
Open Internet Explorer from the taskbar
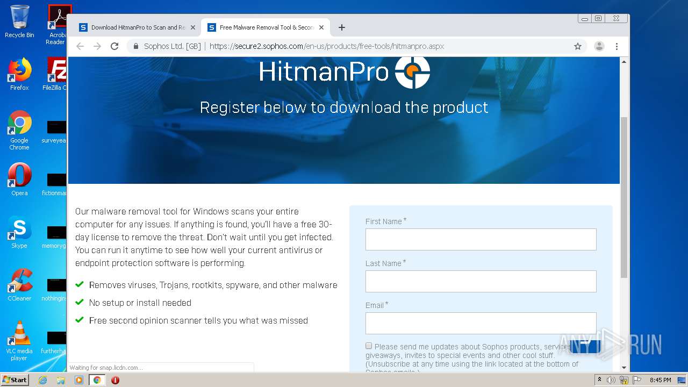(x=42, y=380)
